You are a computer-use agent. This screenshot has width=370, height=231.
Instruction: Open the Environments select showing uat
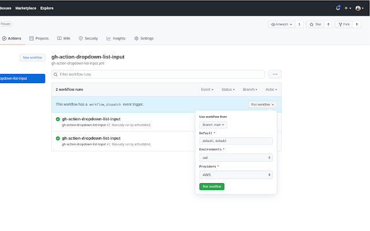(236, 158)
